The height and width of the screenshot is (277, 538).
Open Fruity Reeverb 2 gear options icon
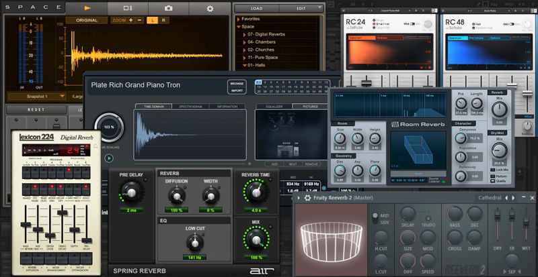click(x=307, y=198)
